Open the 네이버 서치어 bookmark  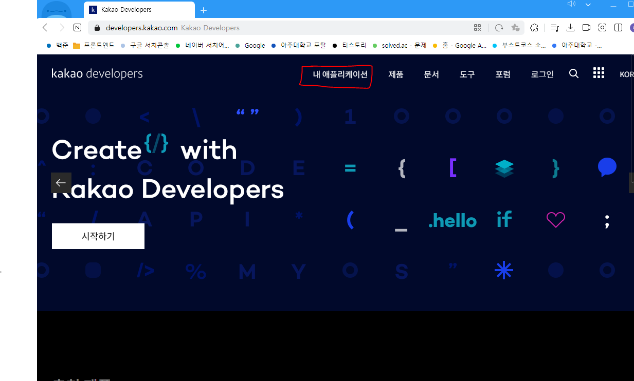pyautogui.click(x=202, y=45)
